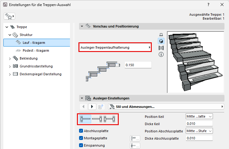Click the Vorschau und Positionierung panel icon

88,26
